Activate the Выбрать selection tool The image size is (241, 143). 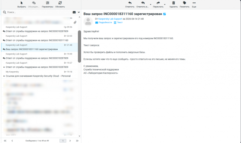[22, 4]
